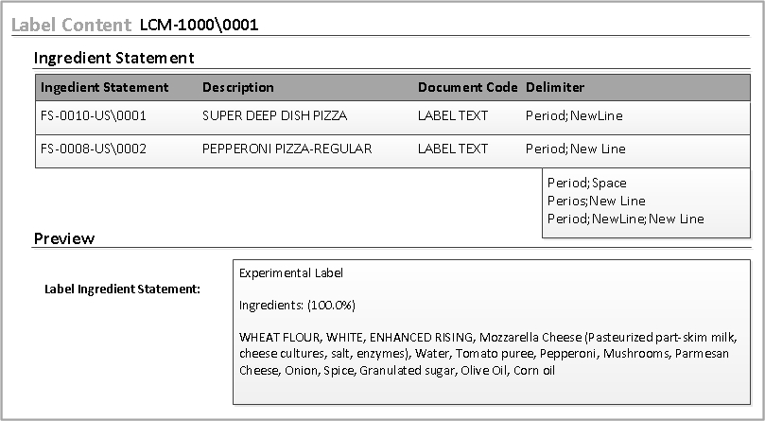The width and height of the screenshot is (765, 421).
Task: Click inside the label preview text box
Action: [490, 331]
